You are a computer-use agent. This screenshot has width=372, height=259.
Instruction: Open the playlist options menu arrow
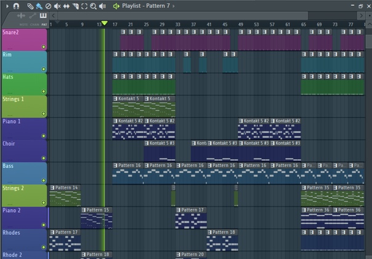pyautogui.click(x=7, y=6)
